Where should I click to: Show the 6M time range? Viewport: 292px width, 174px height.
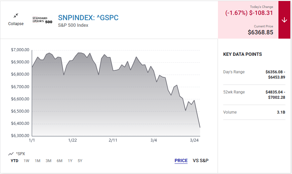click(60, 161)
